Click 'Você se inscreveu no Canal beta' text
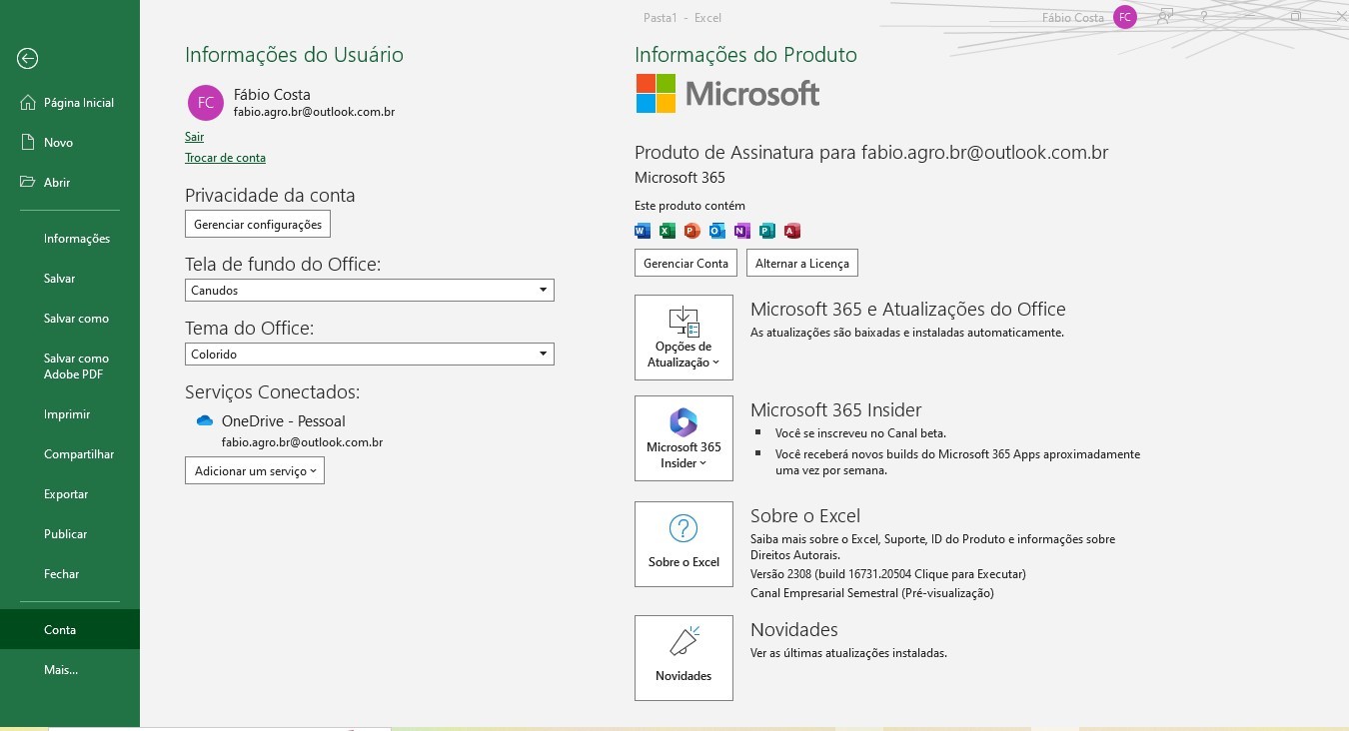 tap(860, 433)
